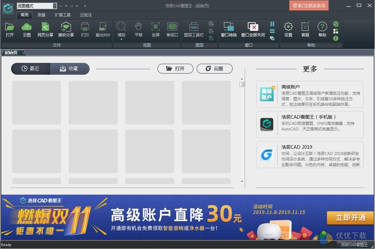Switch to the 扩展工具 ribbon tab
The width and height of the screenshot is (375, 249).
point(62,15)
